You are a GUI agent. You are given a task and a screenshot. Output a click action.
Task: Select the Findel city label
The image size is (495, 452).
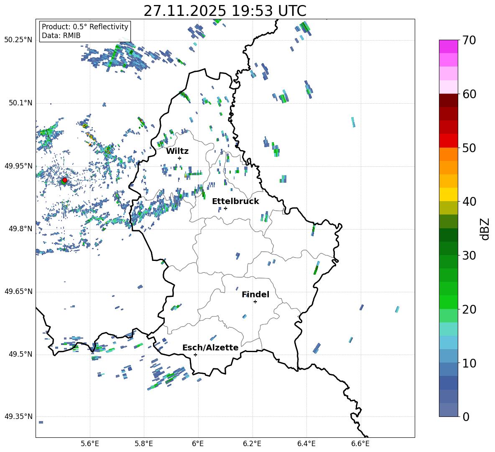point(255,294)
